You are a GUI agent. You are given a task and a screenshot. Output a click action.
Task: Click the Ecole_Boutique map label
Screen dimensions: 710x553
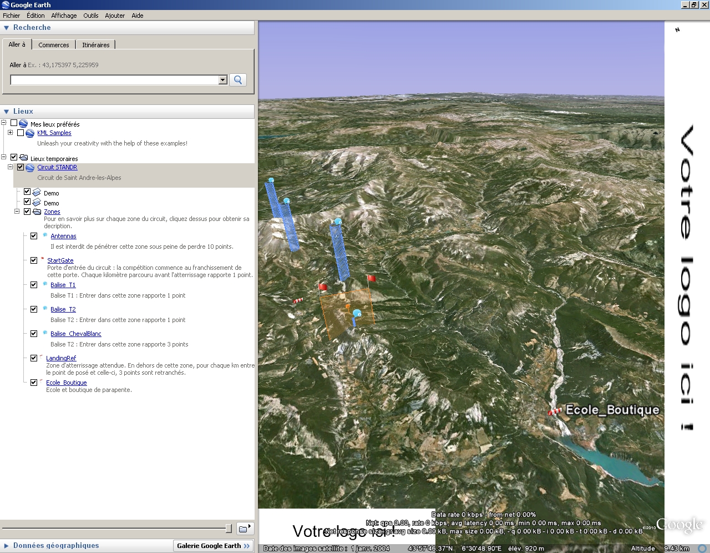coord(612,410)
